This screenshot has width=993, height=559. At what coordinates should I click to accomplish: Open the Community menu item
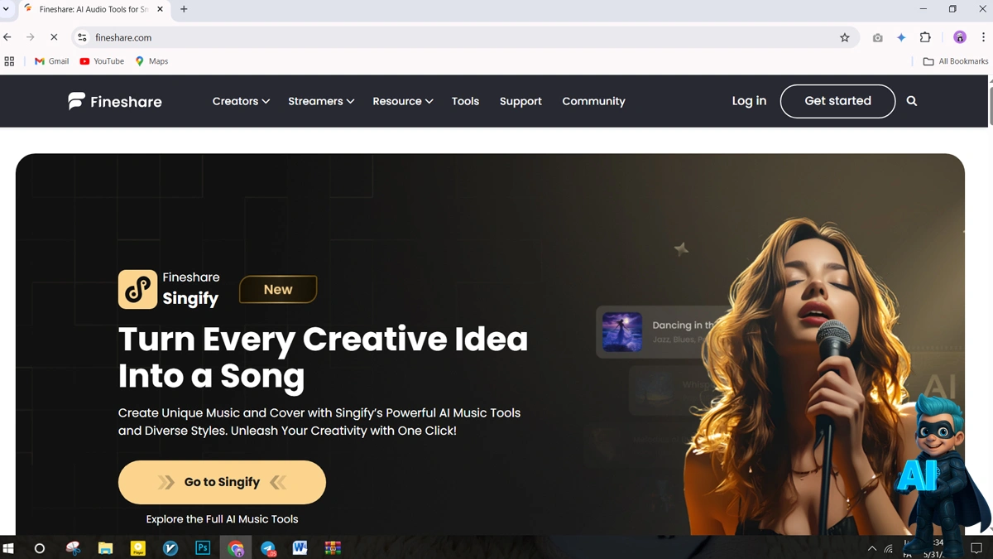click(x=593, y=101)
